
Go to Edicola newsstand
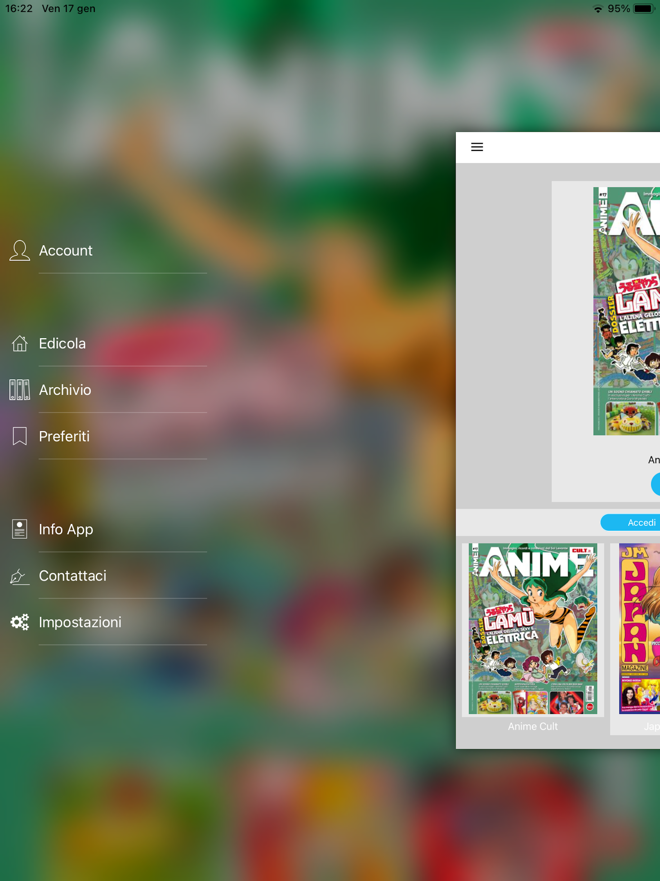click(x=63, y=343)
